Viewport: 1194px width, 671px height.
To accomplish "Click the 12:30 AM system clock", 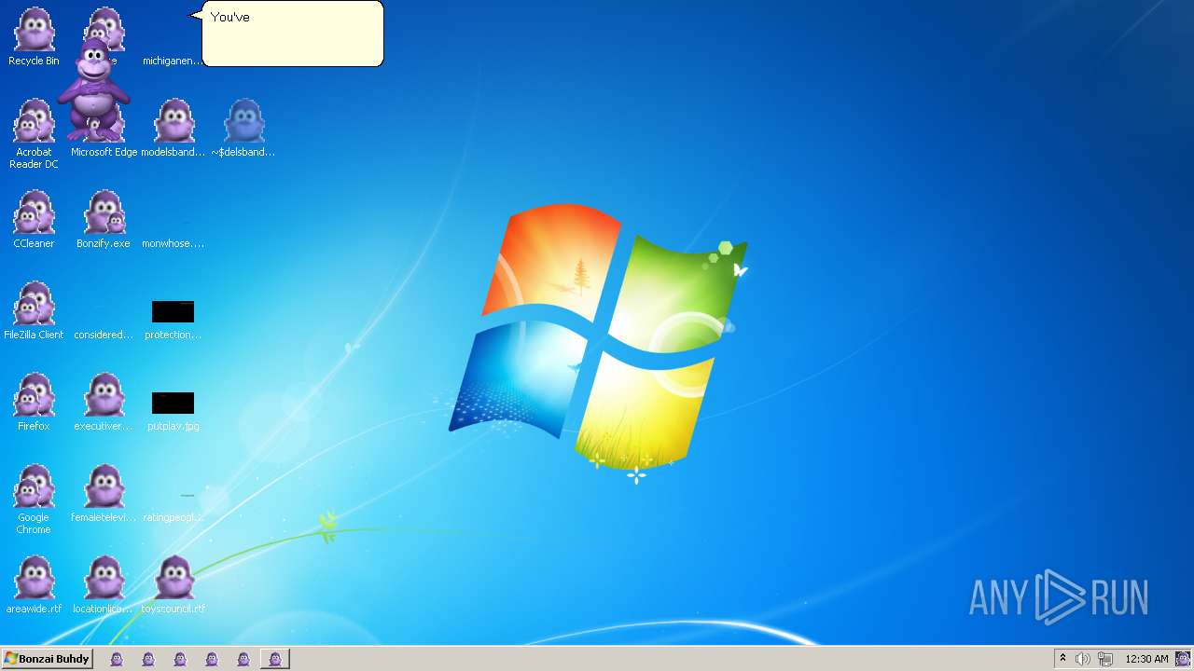I will click(x=1146, y=659).
